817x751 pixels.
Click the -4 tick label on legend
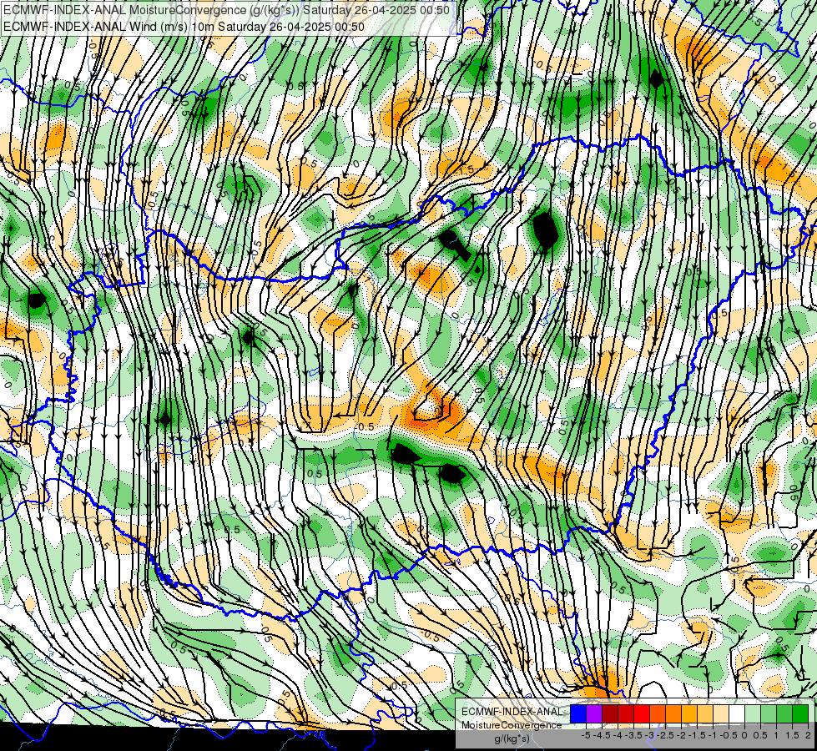(x=618, y=735)
